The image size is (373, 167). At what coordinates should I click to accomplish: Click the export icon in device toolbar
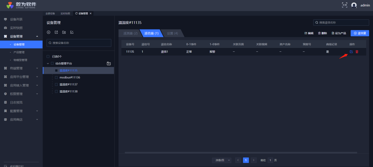[x=56, y=32]
